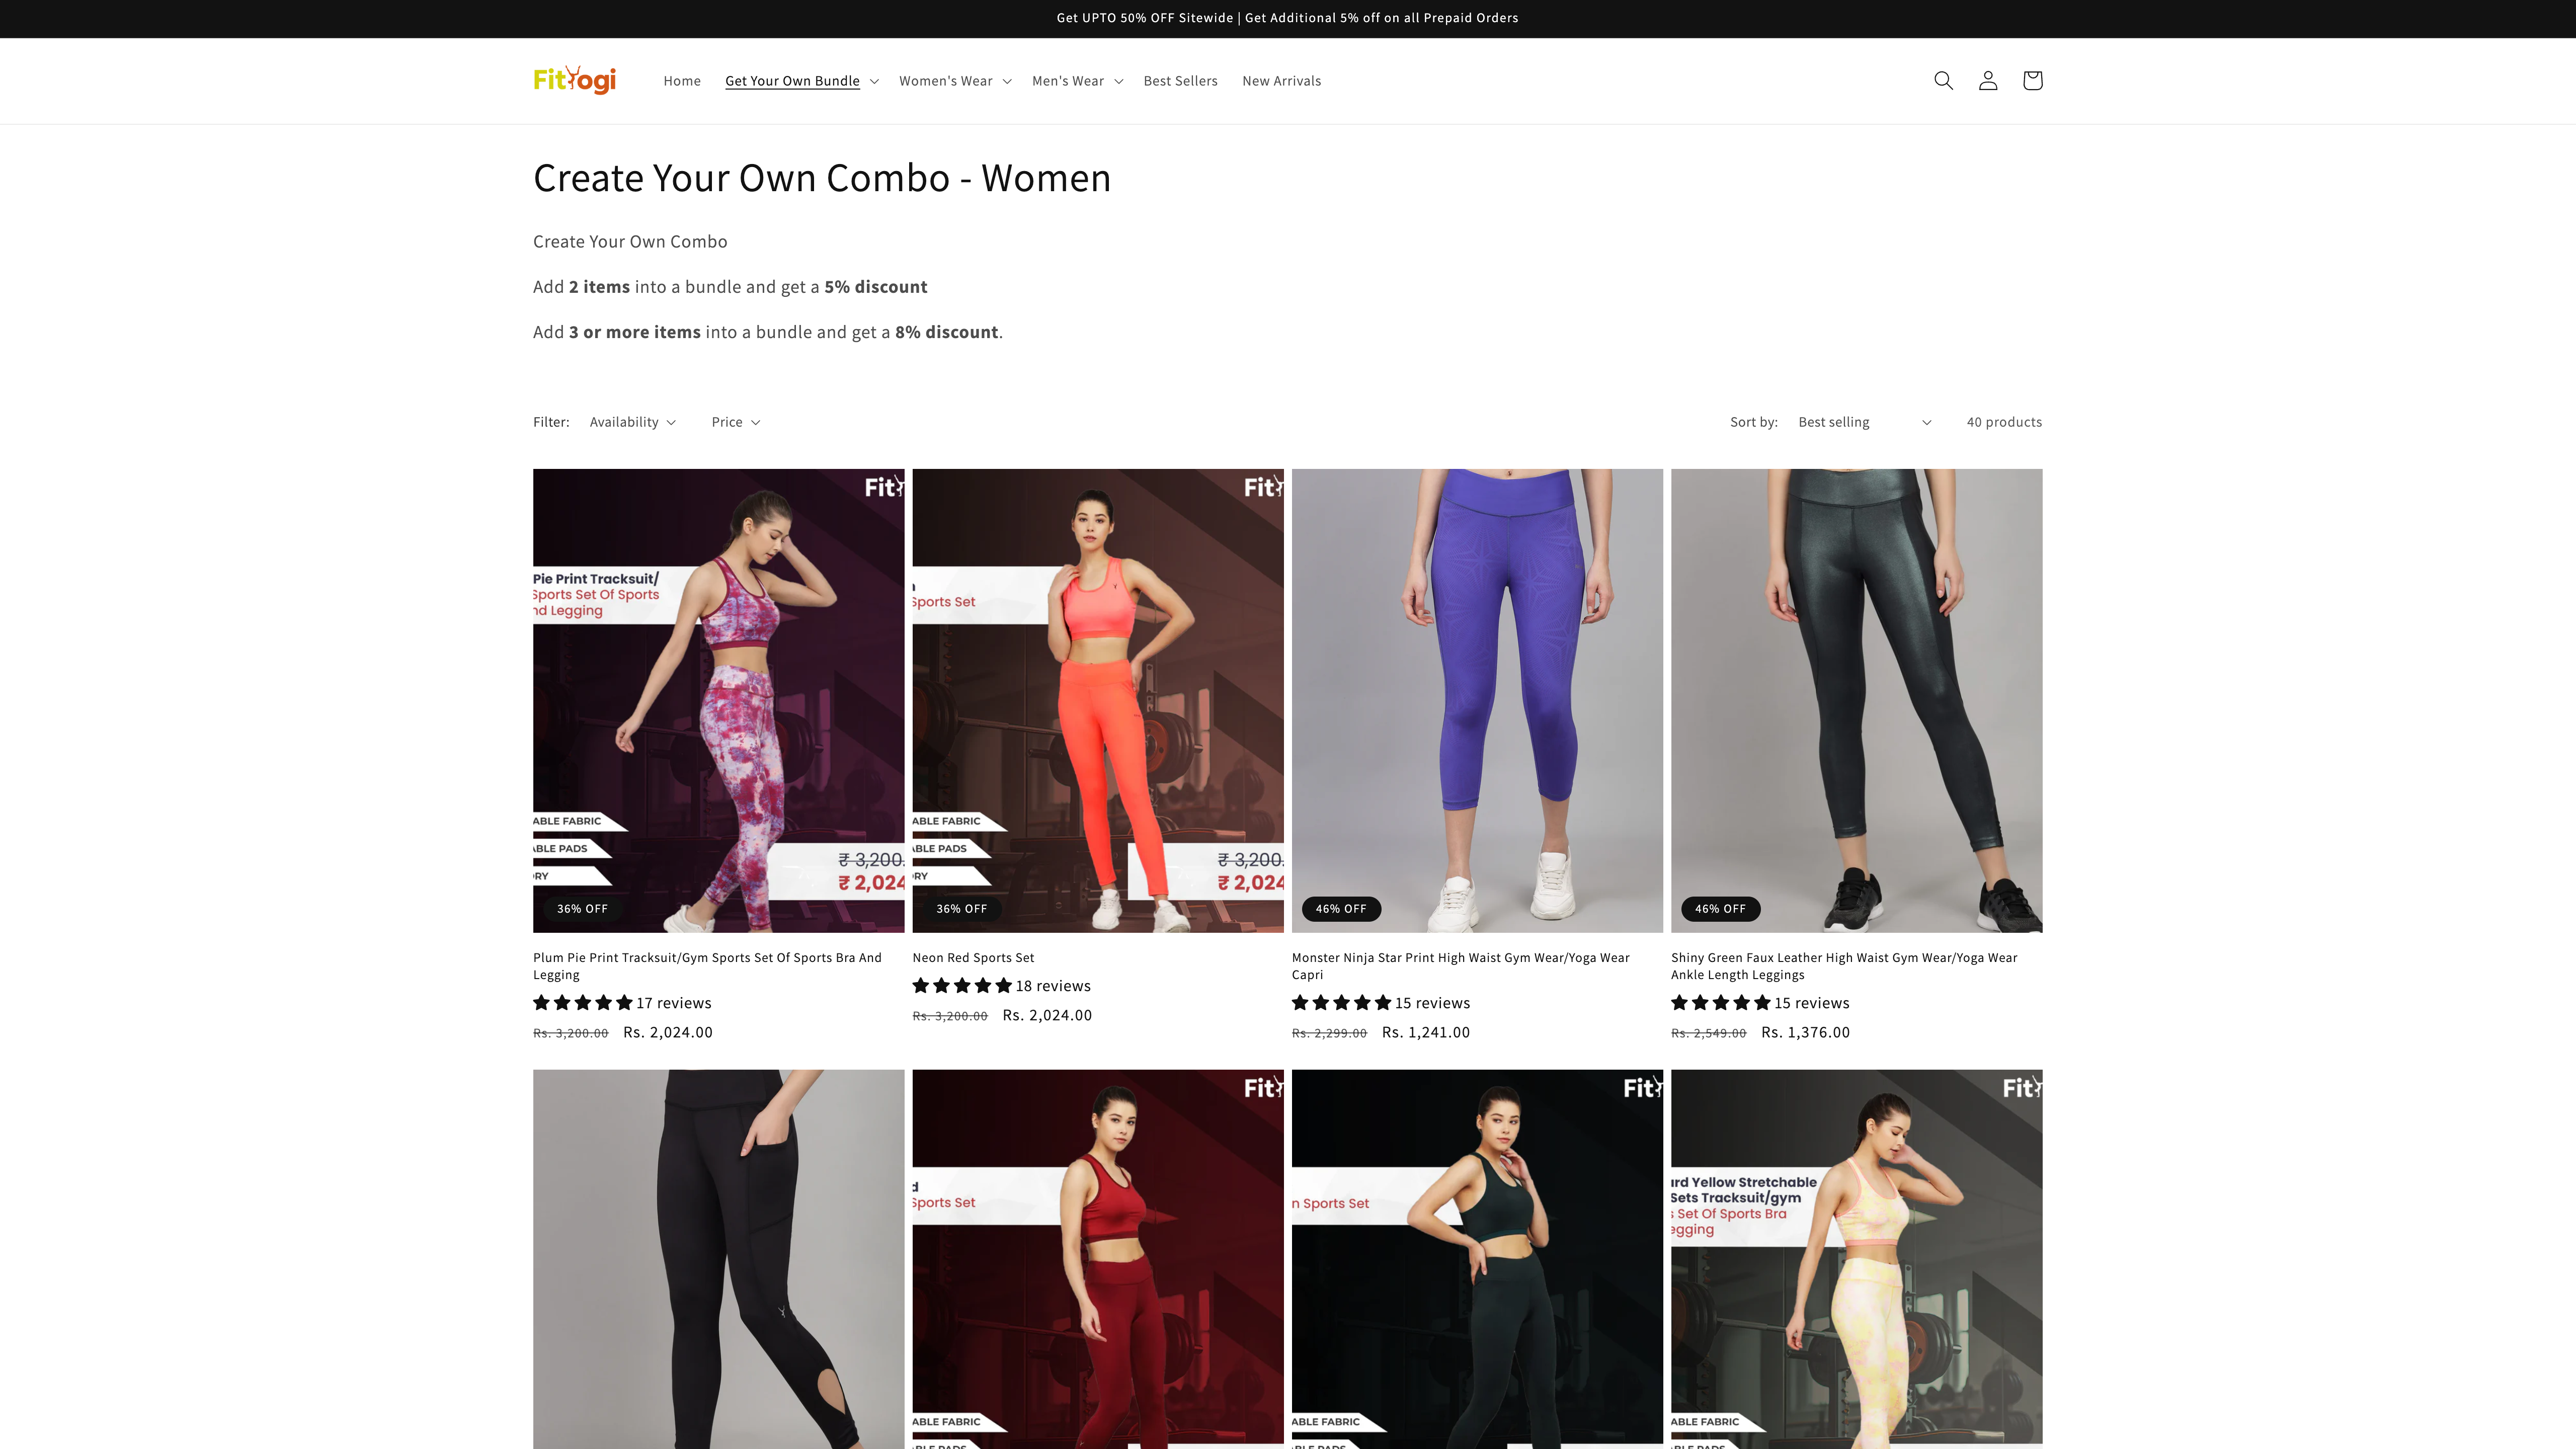Screen dimensions: 2576x1449
Task: Go to Best Sellers page
Action: point(1180,81)
